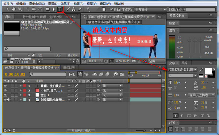
Task: Select the Hand tool
Action: (x=14, y=9)
